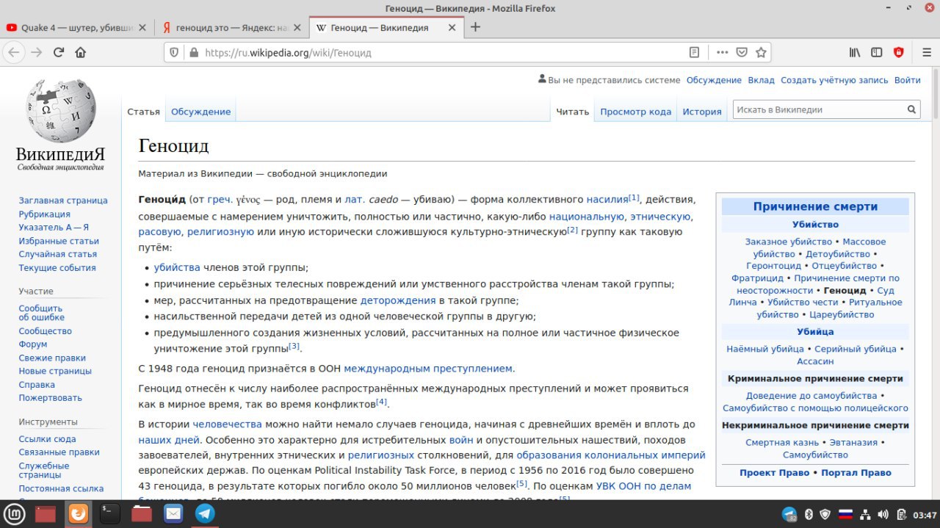Open the Firefox hamburger menu
Image resolution: width=940 pixels, height=528 pixels.
(x=926, y=52)
